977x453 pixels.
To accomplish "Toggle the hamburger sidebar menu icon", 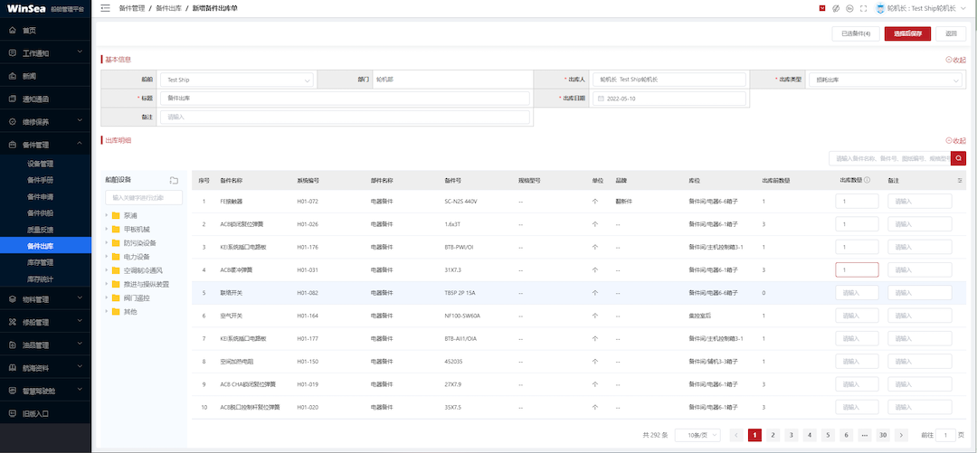I will click(x=105, y=8).
